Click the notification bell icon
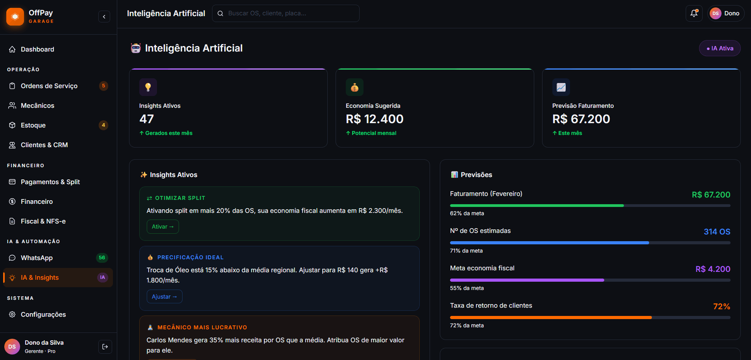751x360 pixels. [694, 13]
